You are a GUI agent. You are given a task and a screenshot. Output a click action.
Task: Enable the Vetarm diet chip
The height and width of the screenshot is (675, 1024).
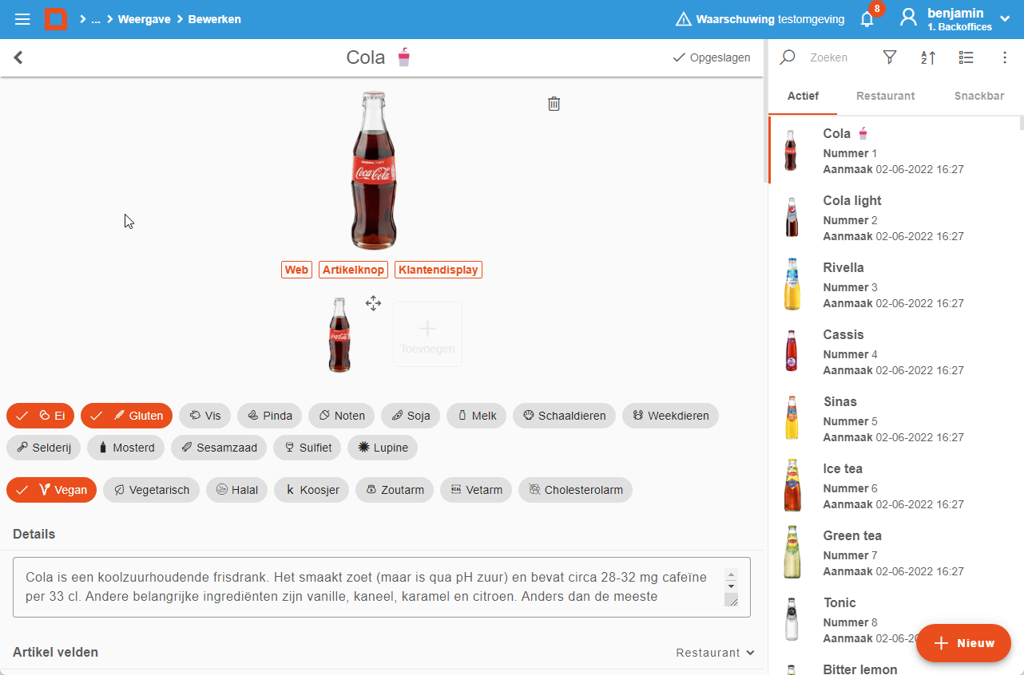pos(476,490)
